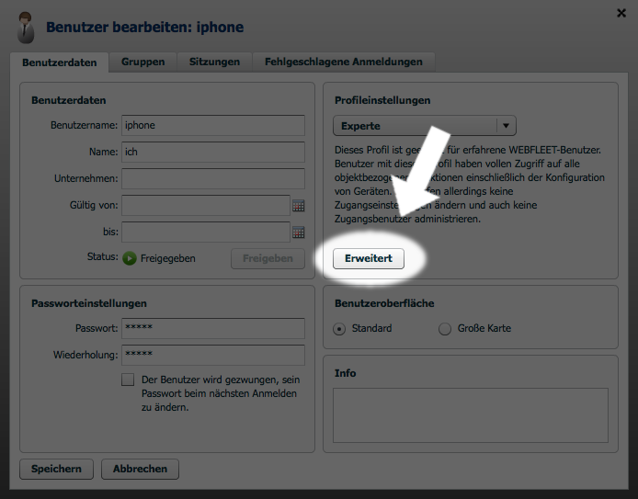This screenshot has width=638, height=499.
Task: Focus the Unternehmen text field
Action: [x=212, y=178]
